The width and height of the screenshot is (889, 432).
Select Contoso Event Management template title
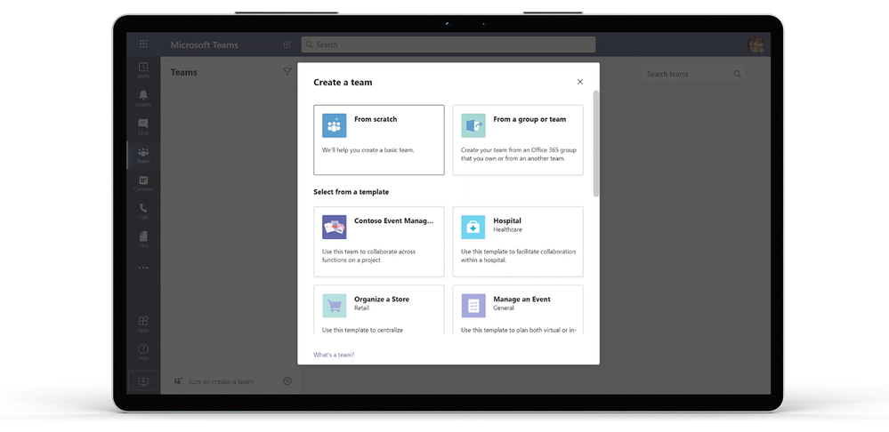coord(394,220)
